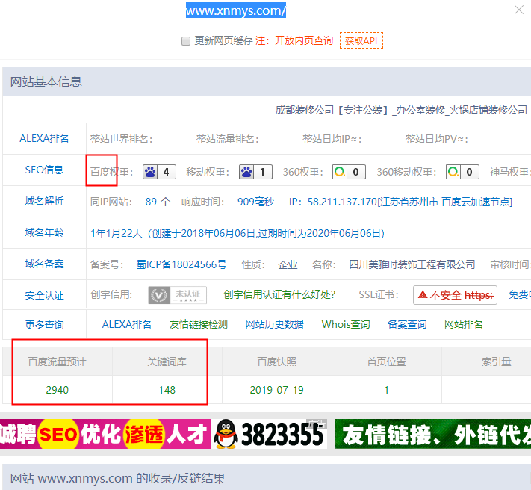The image size is (531, 490).
Task: Click the 89 same-IP sites count
Action: click(x=152, y=202)
